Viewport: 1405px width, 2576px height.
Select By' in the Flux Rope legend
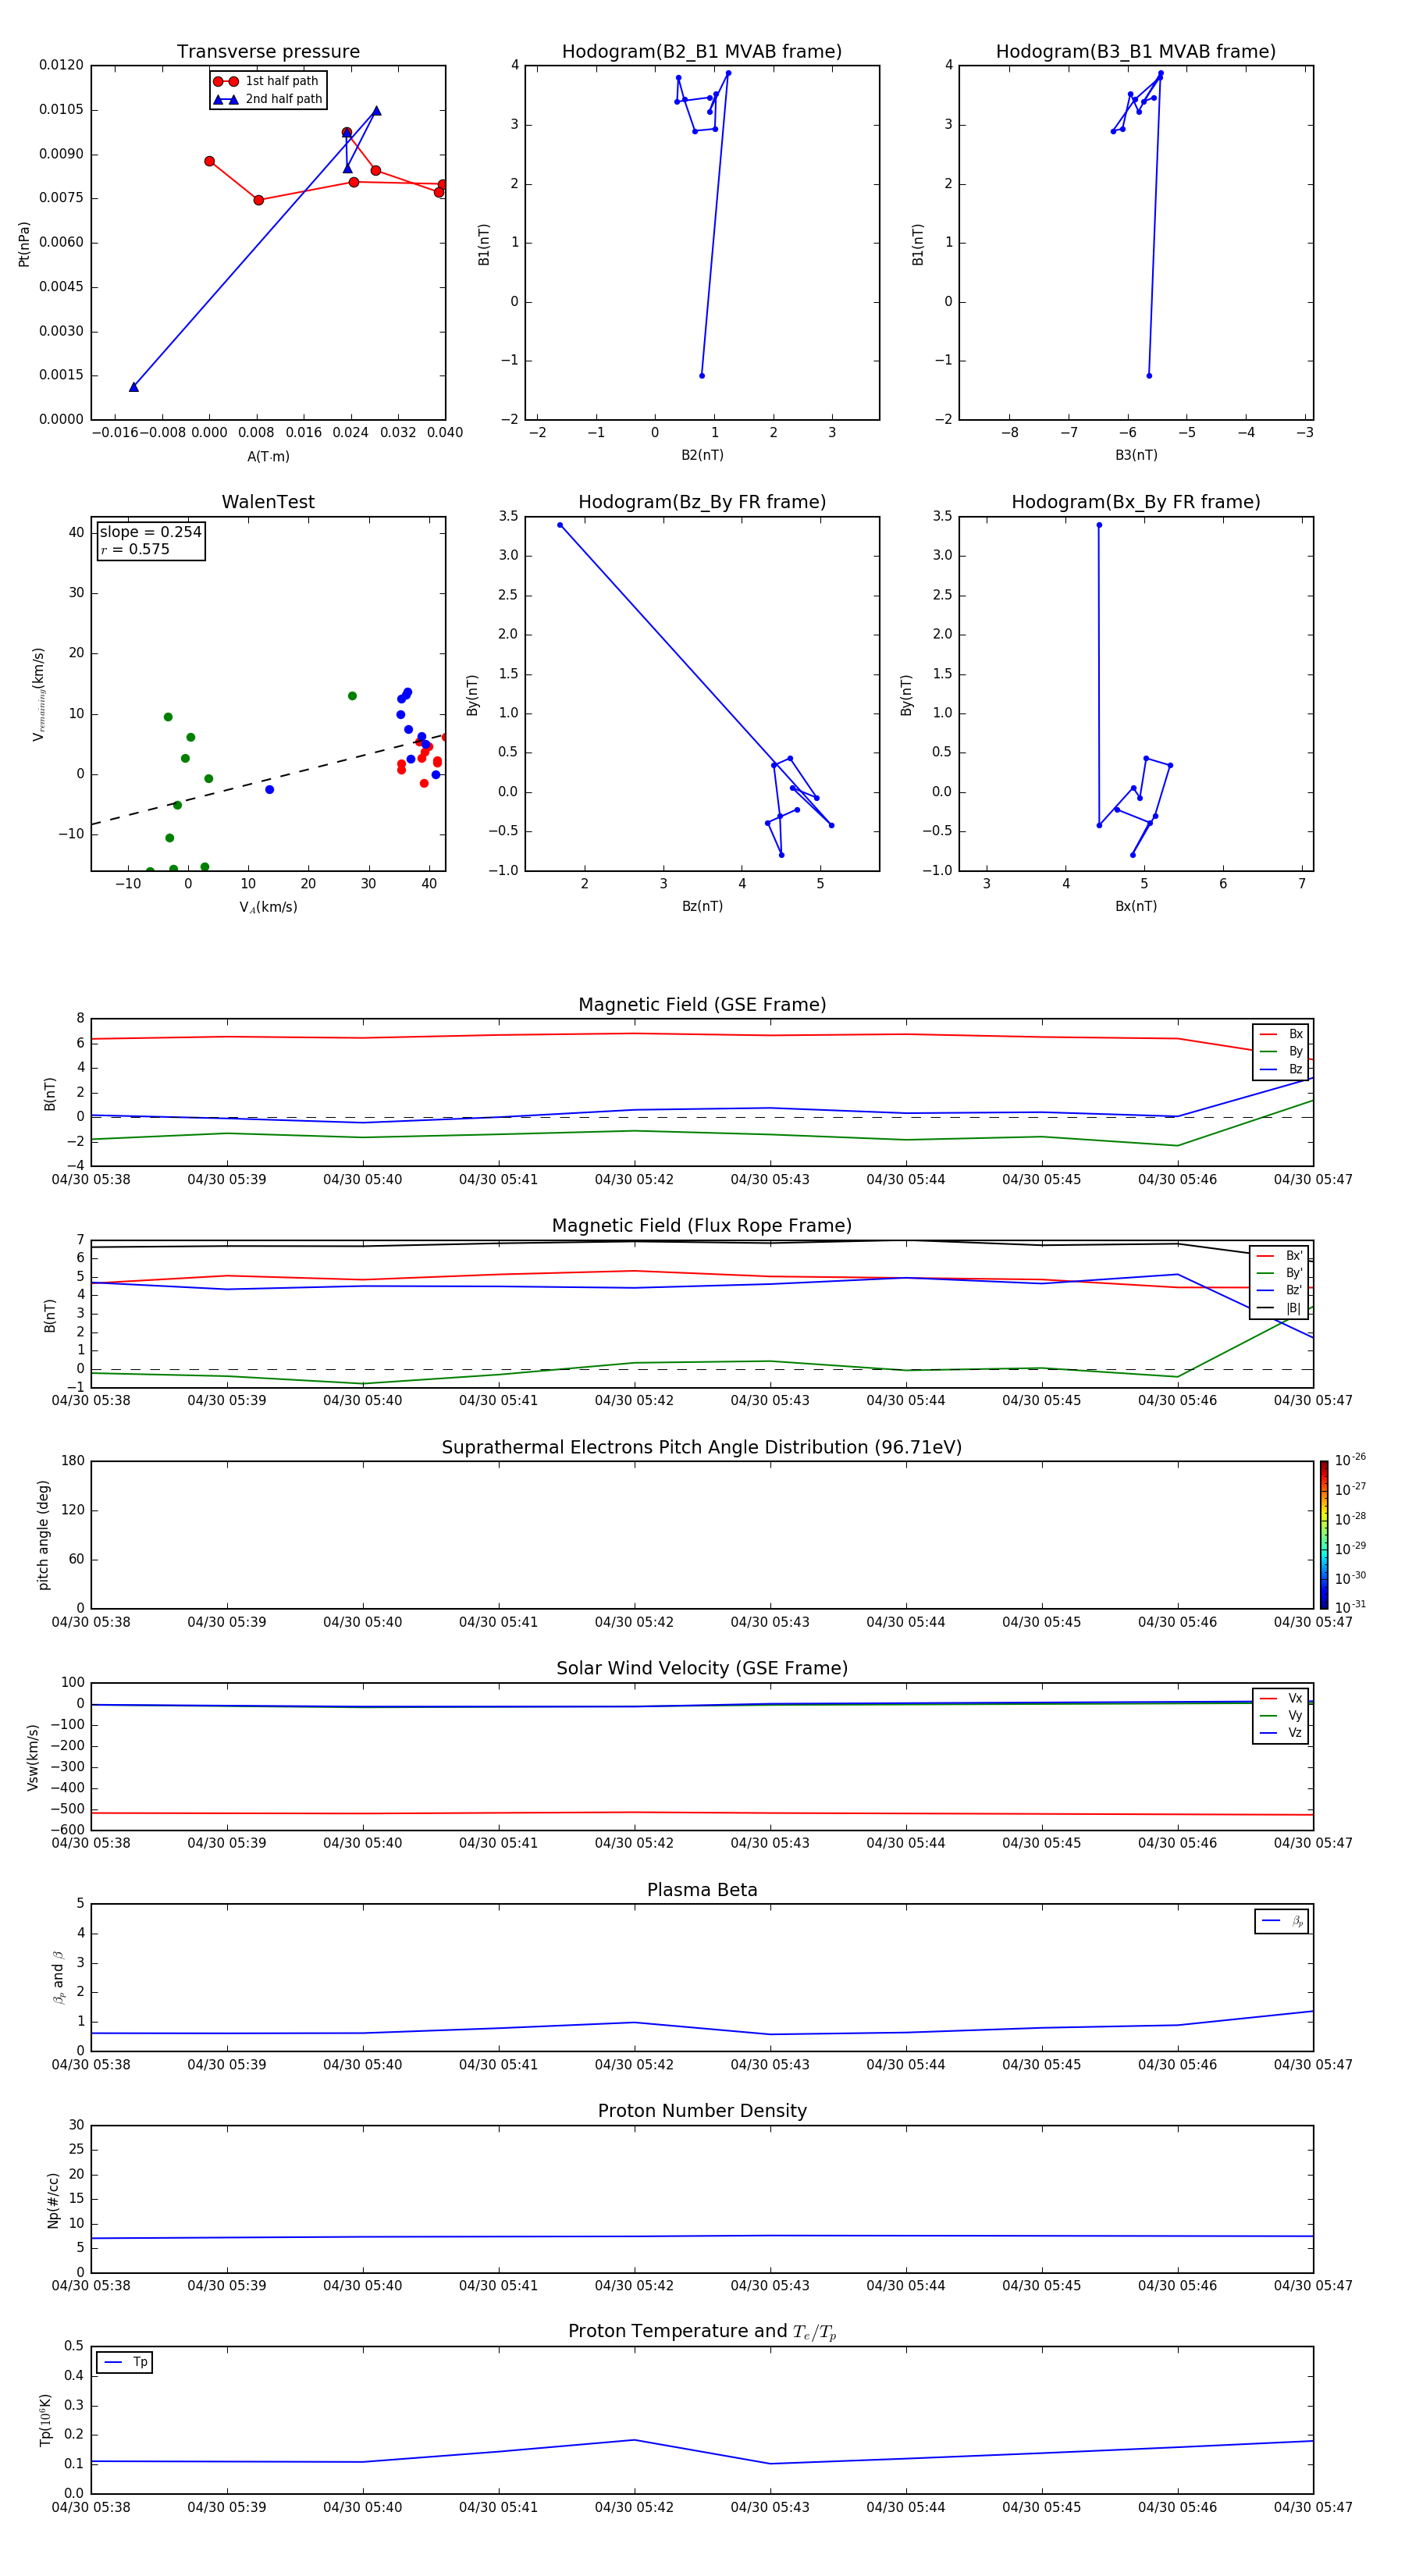pos(1280,1273)
